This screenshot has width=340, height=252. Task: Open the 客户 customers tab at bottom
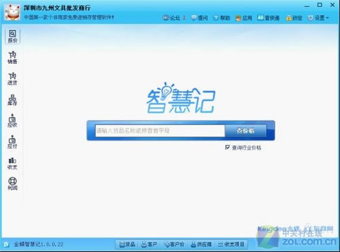(149, 245)
